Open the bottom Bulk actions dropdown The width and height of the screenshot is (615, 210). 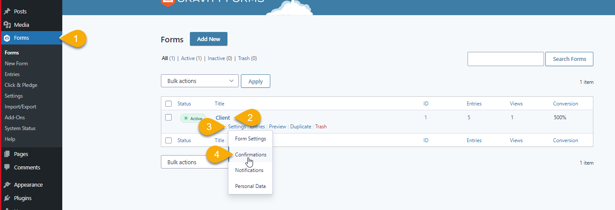pos(194,162)
